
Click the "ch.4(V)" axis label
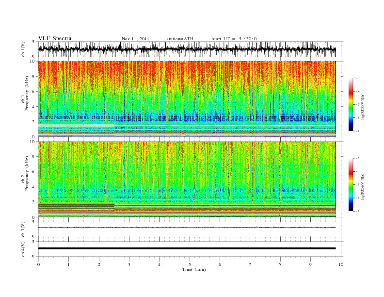(x=23, y=249)
